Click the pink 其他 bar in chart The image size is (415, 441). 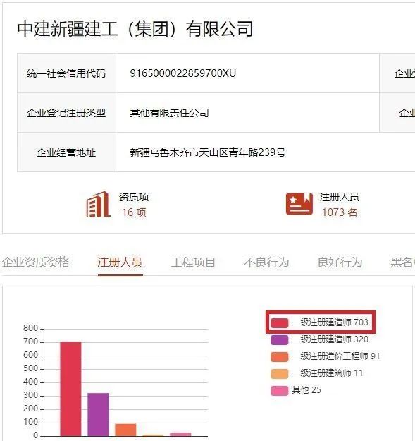point(180,434)
